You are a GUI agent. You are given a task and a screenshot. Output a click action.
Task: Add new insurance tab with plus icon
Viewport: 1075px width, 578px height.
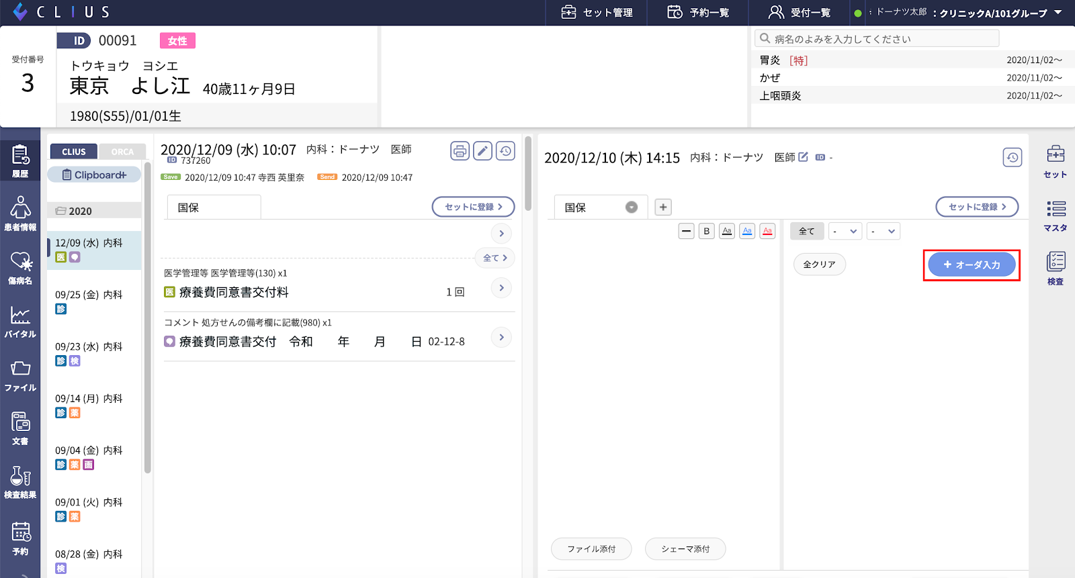663,207
